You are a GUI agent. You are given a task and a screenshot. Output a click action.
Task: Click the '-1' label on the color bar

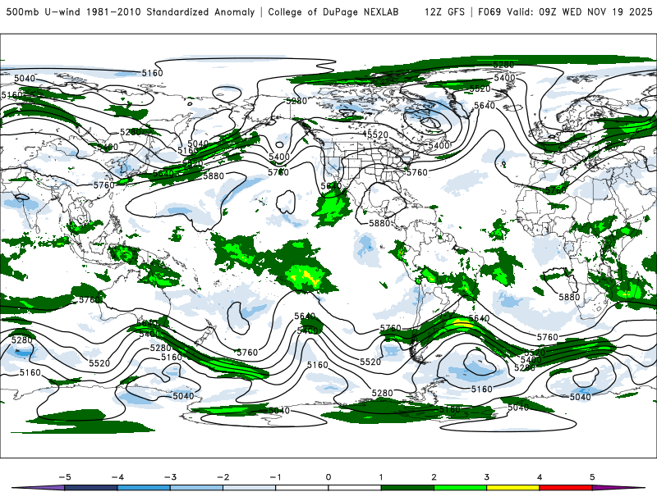pyautogui.click(x=275, y=477)
